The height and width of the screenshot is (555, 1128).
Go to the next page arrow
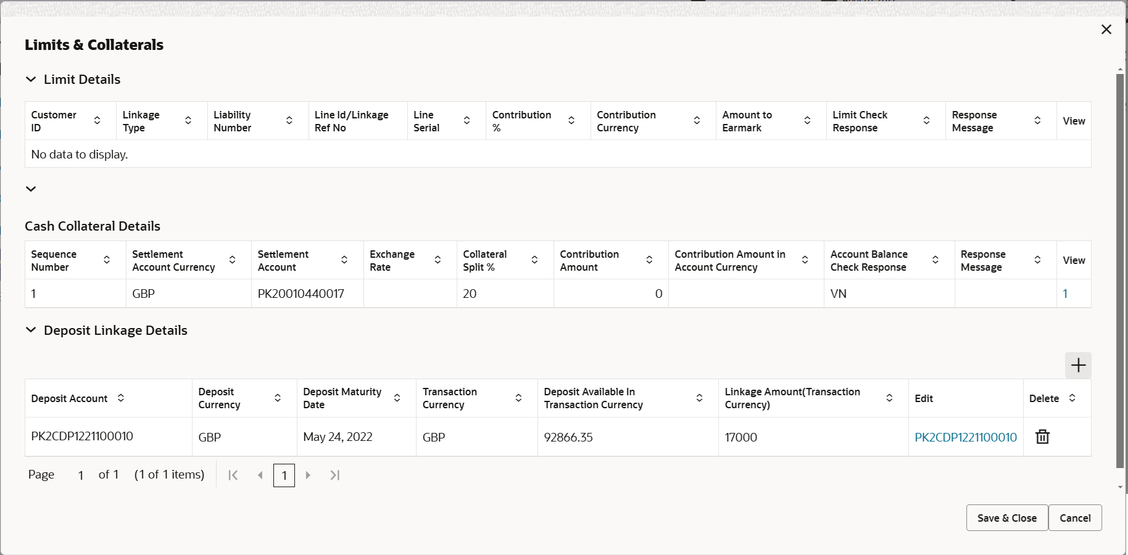pos(308,475)
